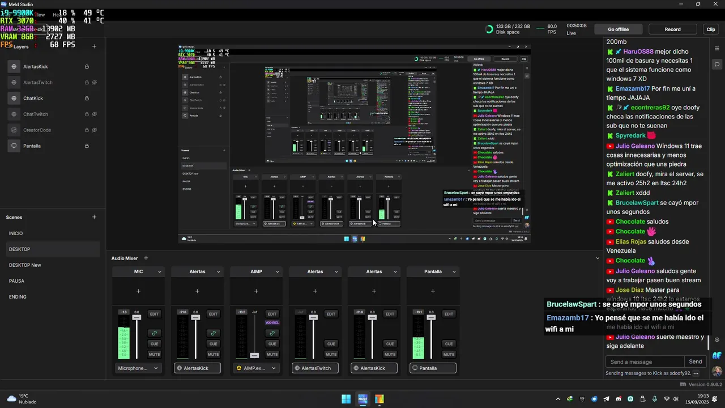Click the Meld Studio taskbar icon
This screenshot has height=408, width=725.
pos(363,399)
